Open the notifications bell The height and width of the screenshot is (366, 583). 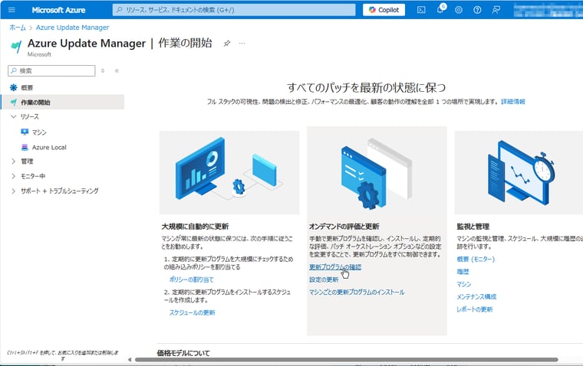(x=440, y=10)
